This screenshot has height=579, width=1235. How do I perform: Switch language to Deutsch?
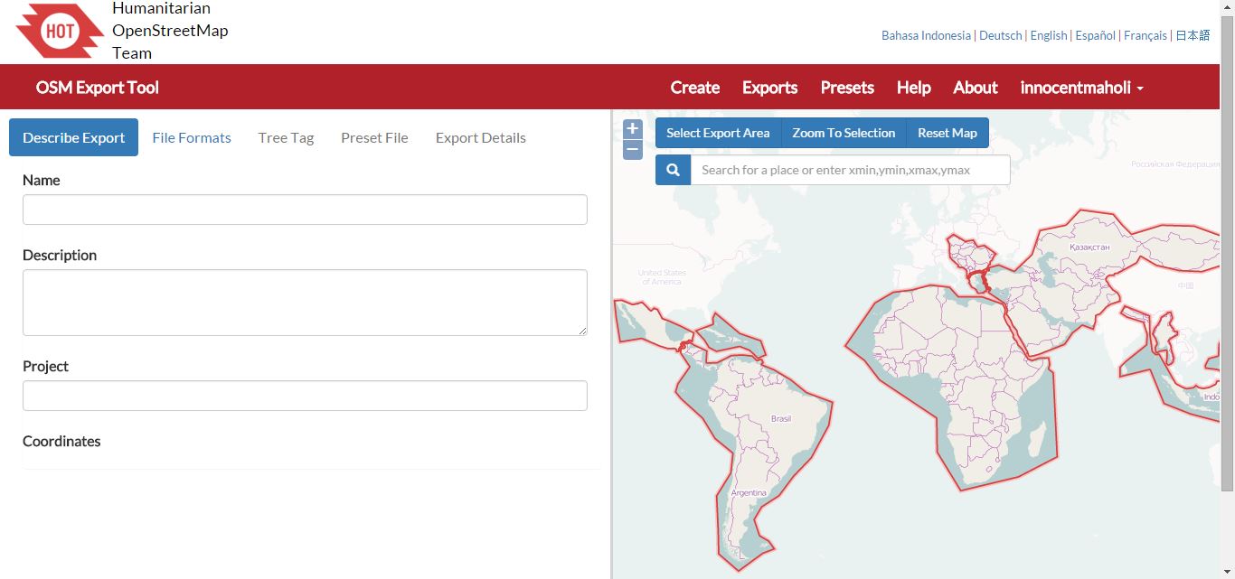tap(1001, 35)
